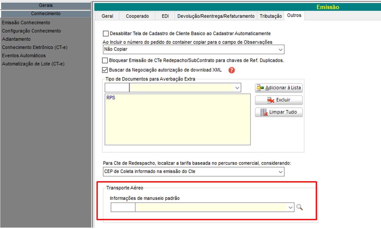
Task: Click the Limpar Tudo button
Action: [279, 112]
